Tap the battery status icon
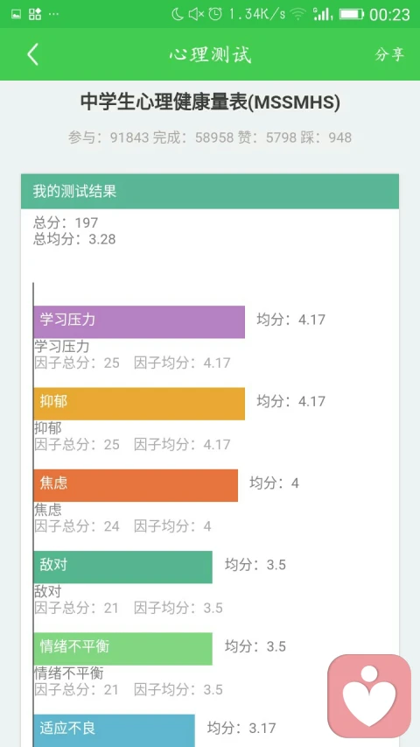This screenshot has height=747, width=420. tap(352, 14)
